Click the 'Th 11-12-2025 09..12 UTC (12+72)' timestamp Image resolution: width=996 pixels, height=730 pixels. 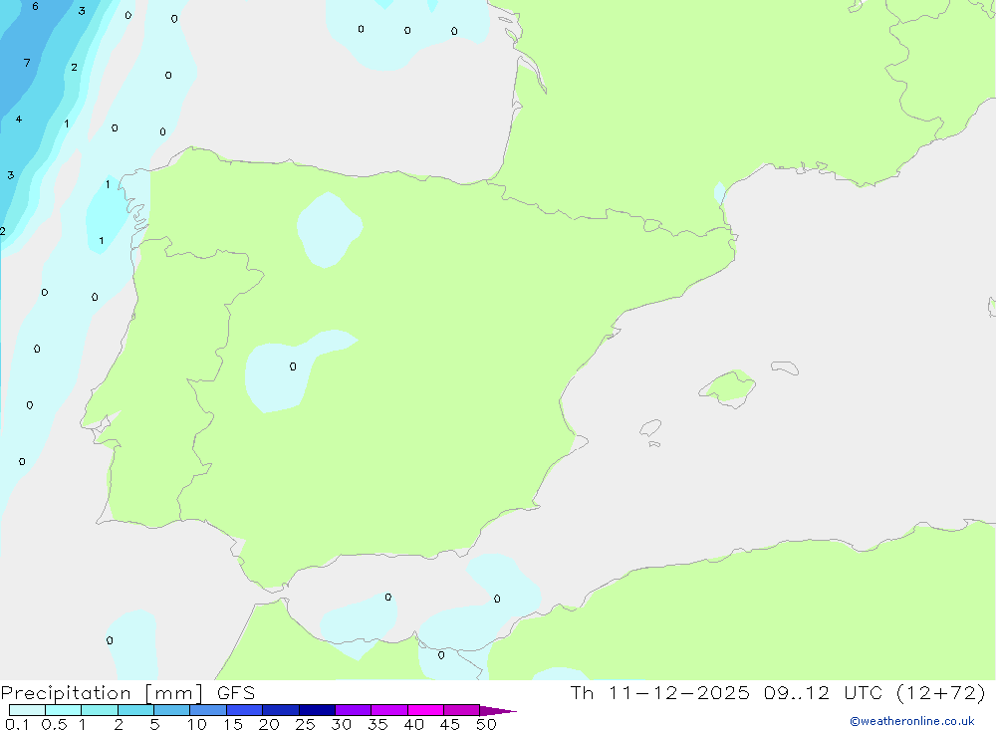click(778, 692)
